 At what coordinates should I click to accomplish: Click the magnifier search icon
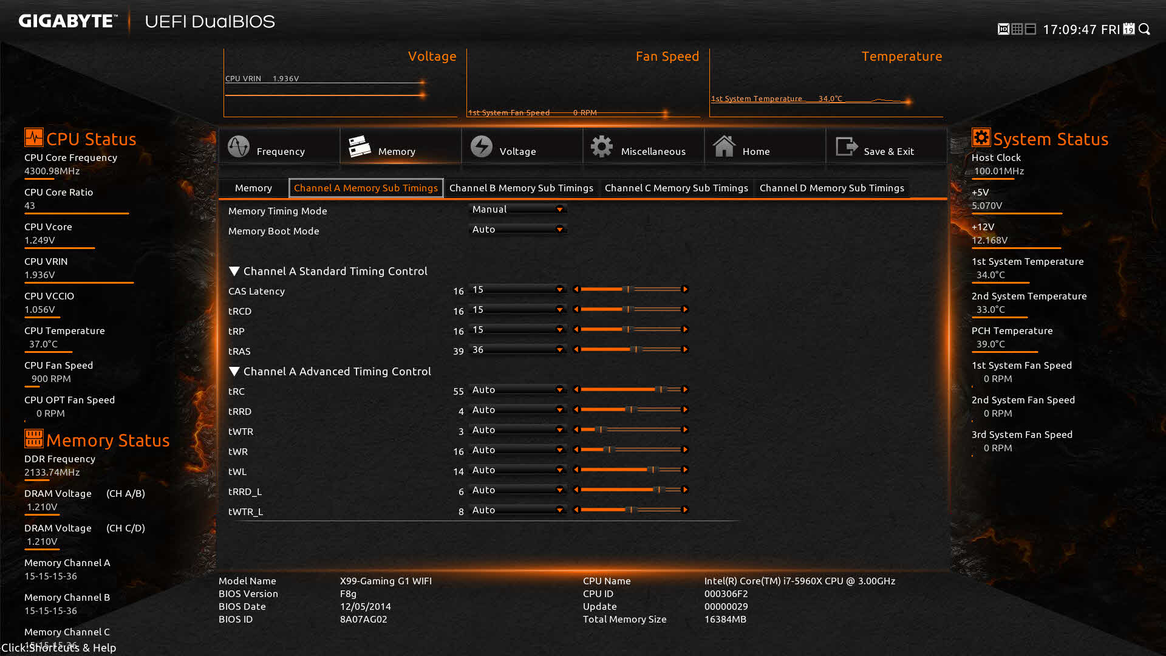(1145, 29)
